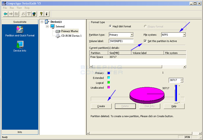
Task: Click the Device(s) root tree icon
Action: coord(47,22)
